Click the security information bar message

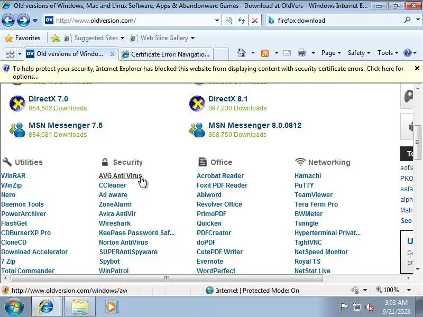(x=208, y=72)
